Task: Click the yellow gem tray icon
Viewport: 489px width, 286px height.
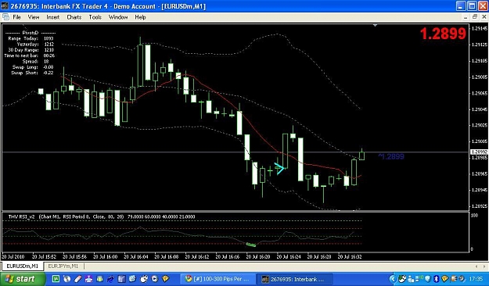Action: 444,279
